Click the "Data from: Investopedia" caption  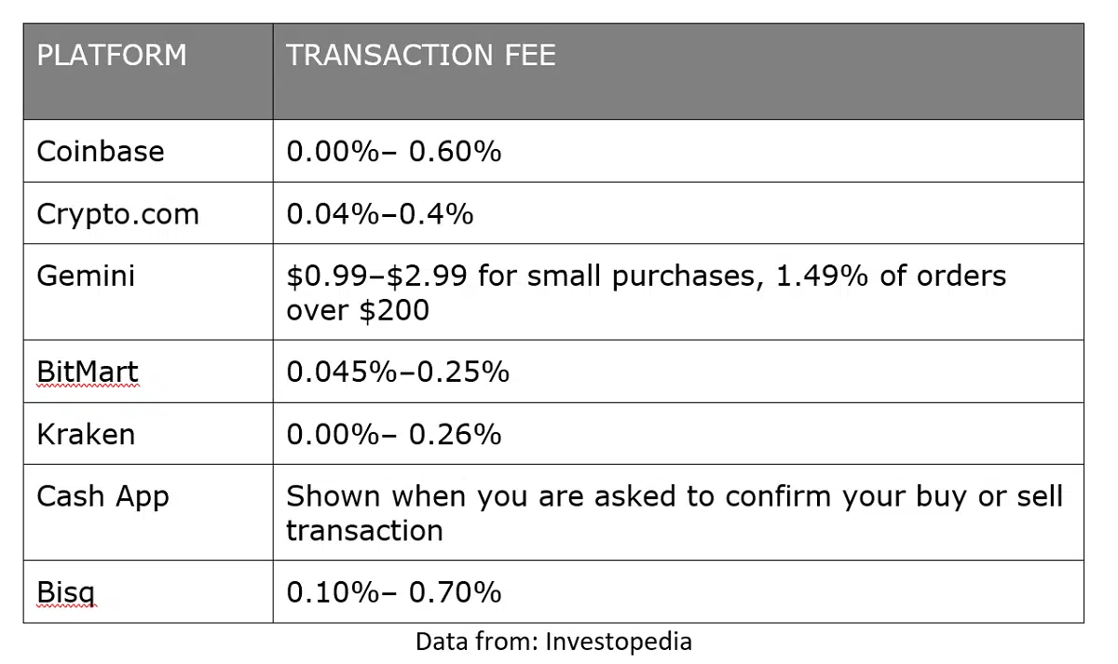coord(553,642)
